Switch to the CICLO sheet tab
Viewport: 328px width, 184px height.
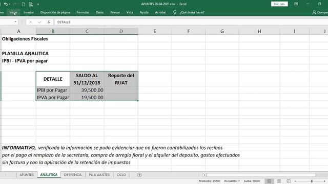coord(121,175)
